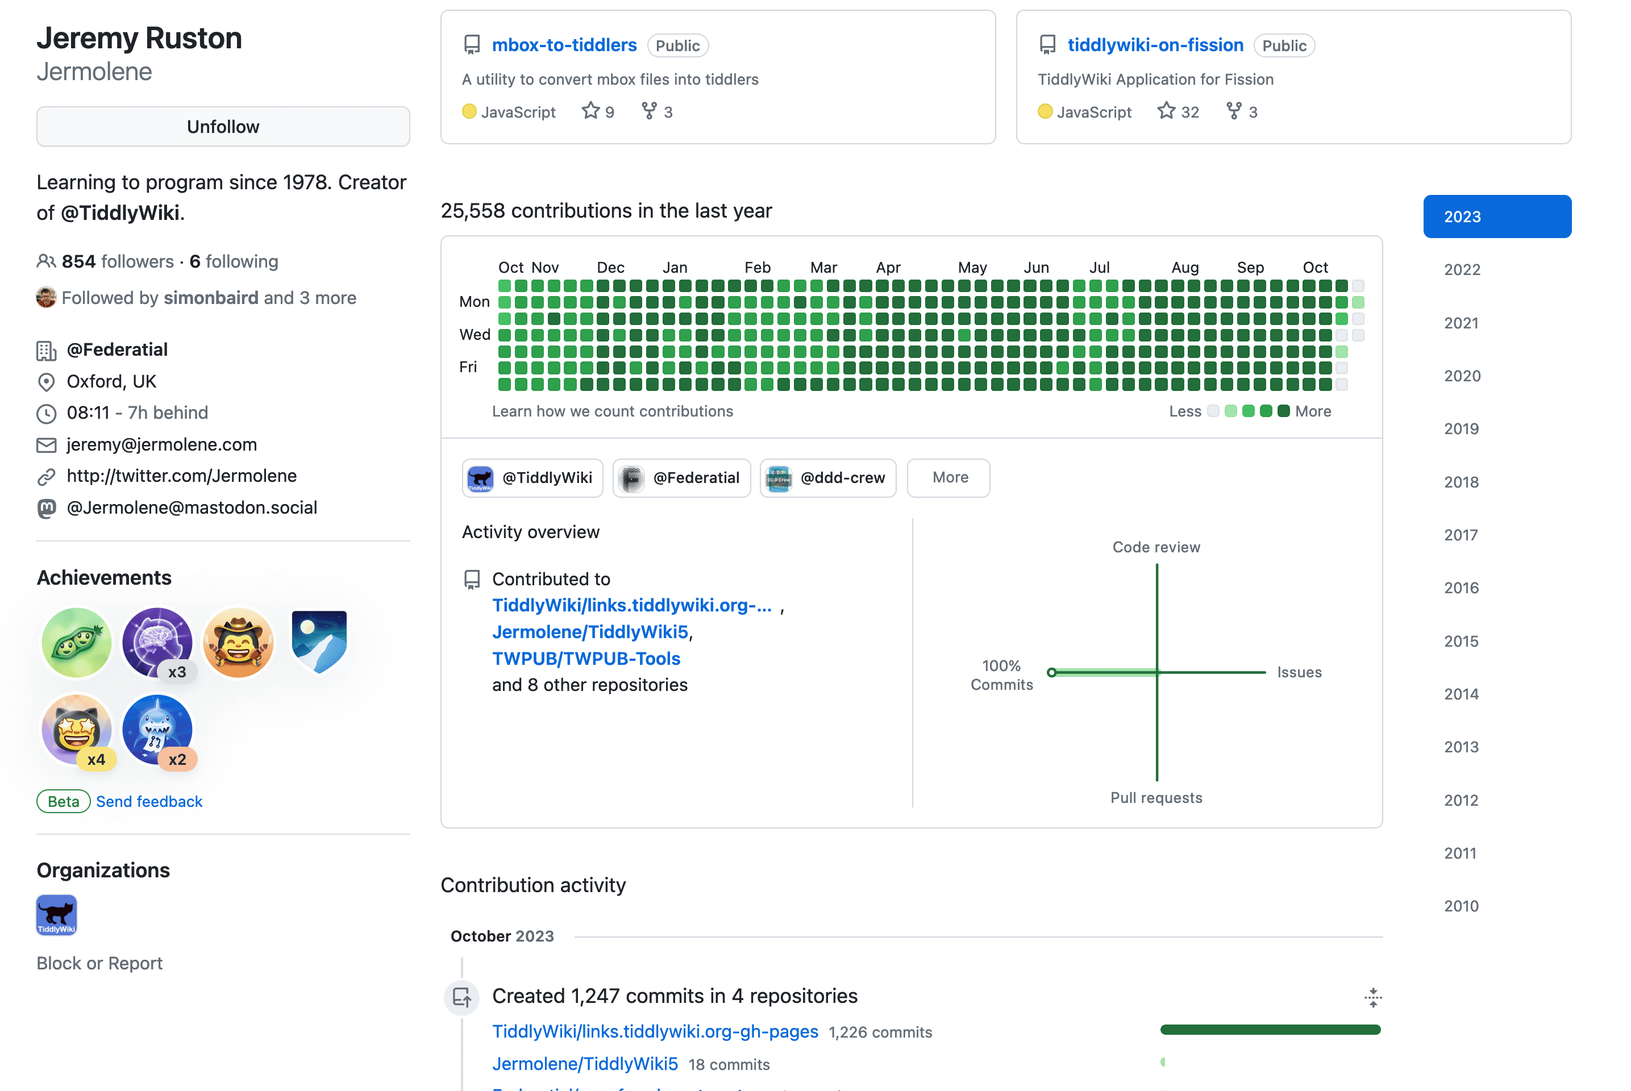This screenshot has width=1631, height=1091.
Task: Filter contributions by @Federatial organization
Action: (x=681, y=478)
